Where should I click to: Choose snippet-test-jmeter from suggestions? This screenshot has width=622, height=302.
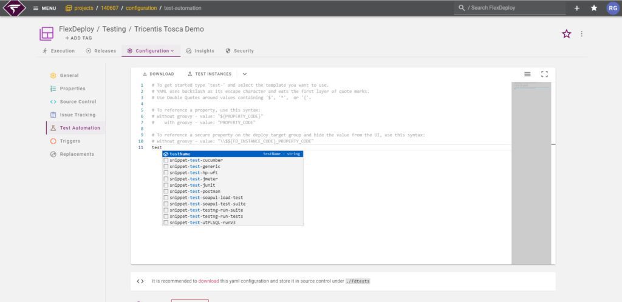click(233, 179)
